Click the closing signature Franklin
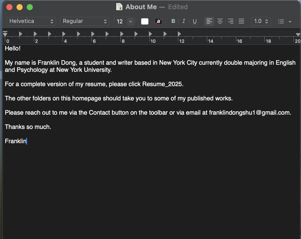 [16, 141]
